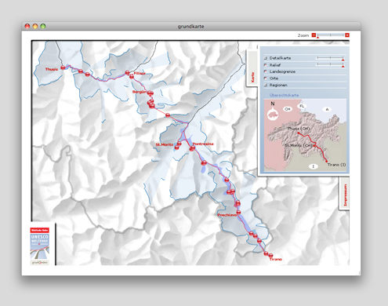
Task: Click the Filisur station marker
Action: click(x=127, y=73)
